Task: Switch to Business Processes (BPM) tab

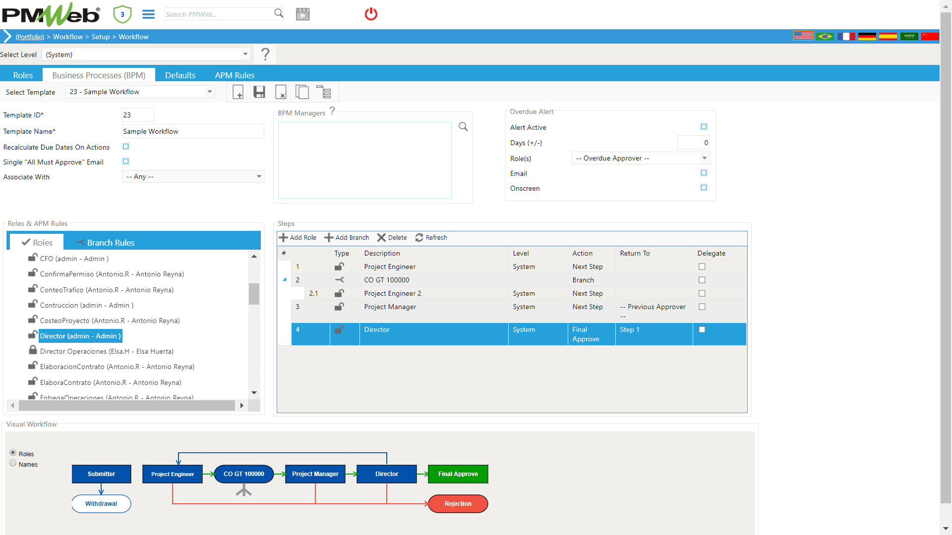Action: tap(99, 75)
